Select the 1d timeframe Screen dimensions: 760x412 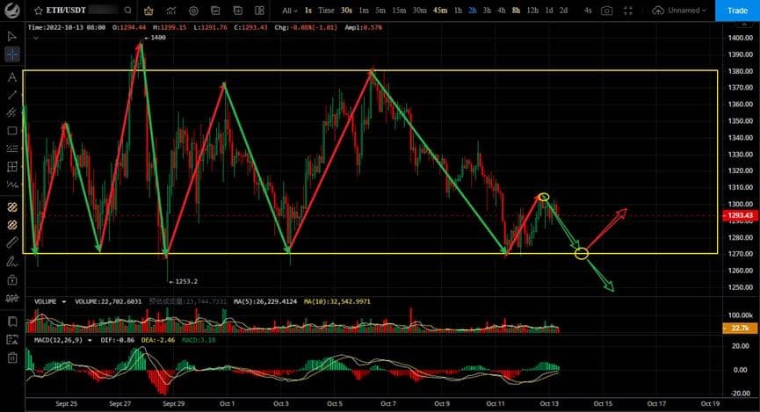pos(548,11)
